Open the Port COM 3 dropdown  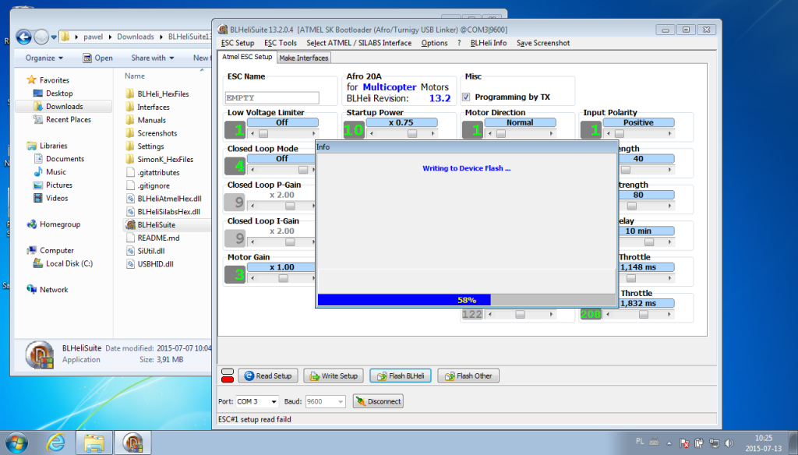257,401
